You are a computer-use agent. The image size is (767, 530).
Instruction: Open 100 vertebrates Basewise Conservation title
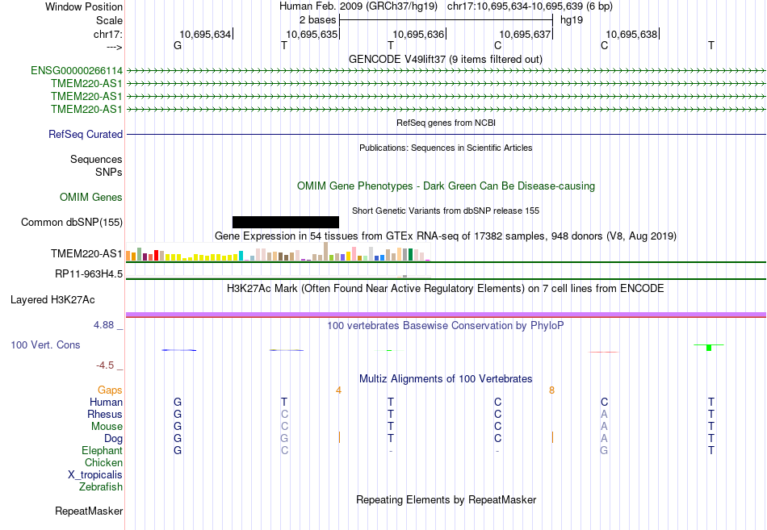click(445, 326)
